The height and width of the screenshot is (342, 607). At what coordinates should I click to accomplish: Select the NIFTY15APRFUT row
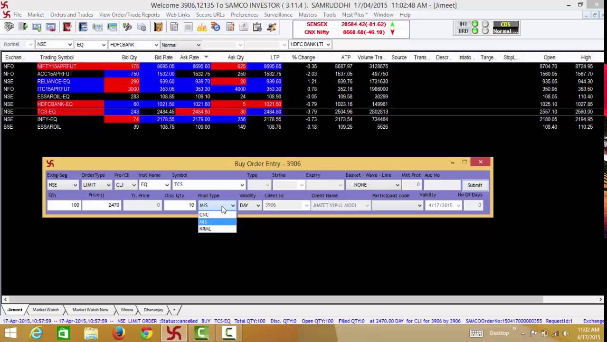[x=302, y=66]
